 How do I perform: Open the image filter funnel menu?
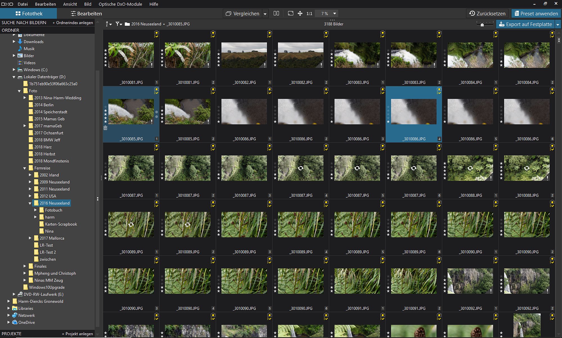[119, 24]
